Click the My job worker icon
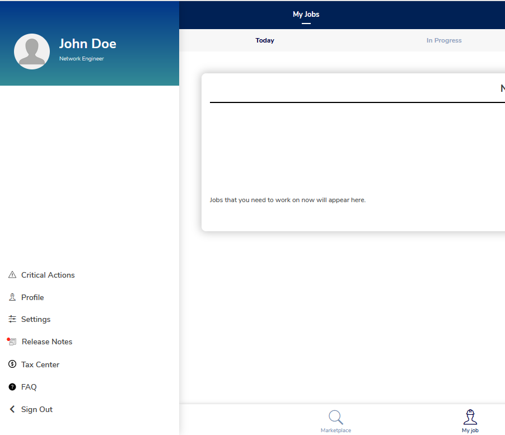 point(470,417)
